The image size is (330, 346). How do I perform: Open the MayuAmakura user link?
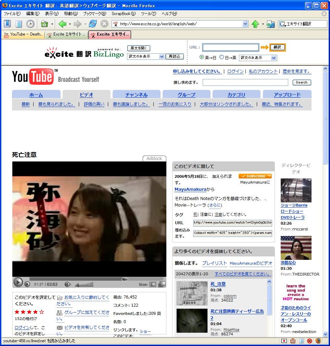(190, 189)
